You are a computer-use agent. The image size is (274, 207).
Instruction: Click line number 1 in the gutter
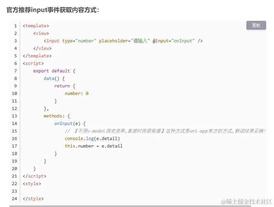coord(16,26)
